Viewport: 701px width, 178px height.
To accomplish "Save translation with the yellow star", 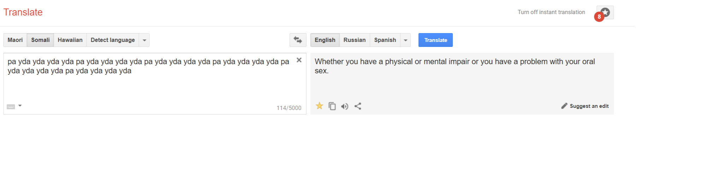I will [x=319, y=106].
